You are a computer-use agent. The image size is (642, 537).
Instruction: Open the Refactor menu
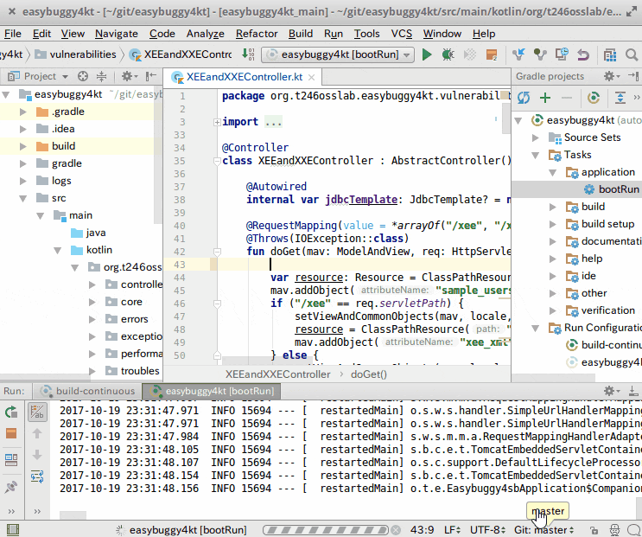pyautogui.click(x=257, y=34)
